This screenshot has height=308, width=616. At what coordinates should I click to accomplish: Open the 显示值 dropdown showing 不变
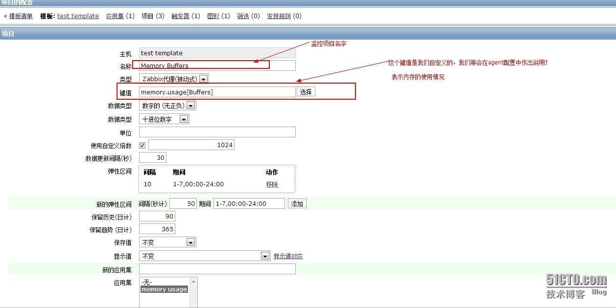205,256
